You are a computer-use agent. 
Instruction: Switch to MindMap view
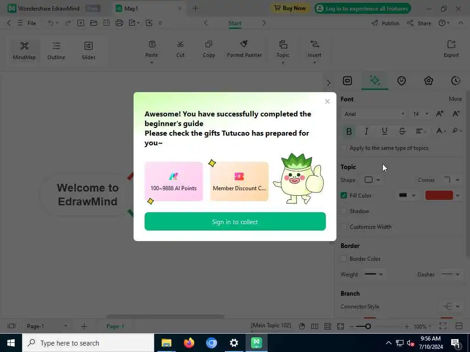point(24,50)
